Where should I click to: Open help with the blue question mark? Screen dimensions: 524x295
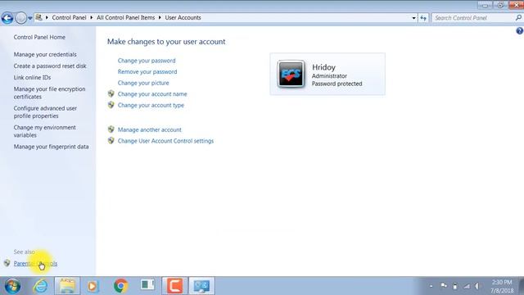519,31
